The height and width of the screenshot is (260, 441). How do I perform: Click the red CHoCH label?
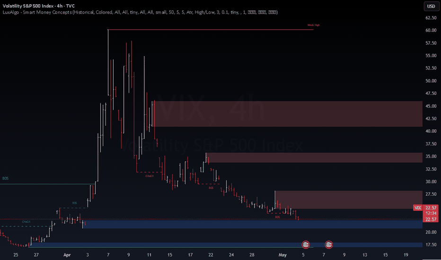coord(150,176)
